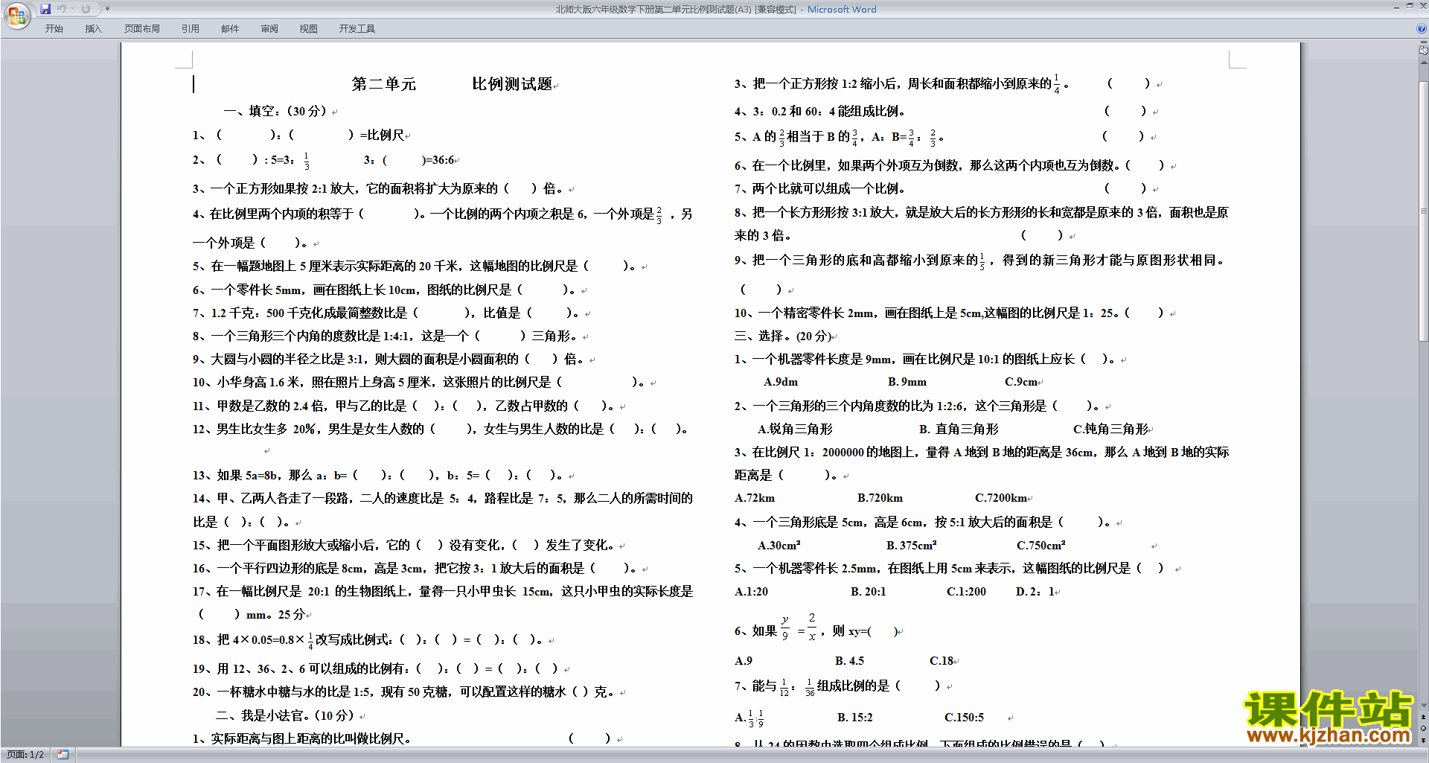Click the section text 二、我是小法官。(10分)
Viewport: 1429px width, 763px height.
tap(286, 715)
